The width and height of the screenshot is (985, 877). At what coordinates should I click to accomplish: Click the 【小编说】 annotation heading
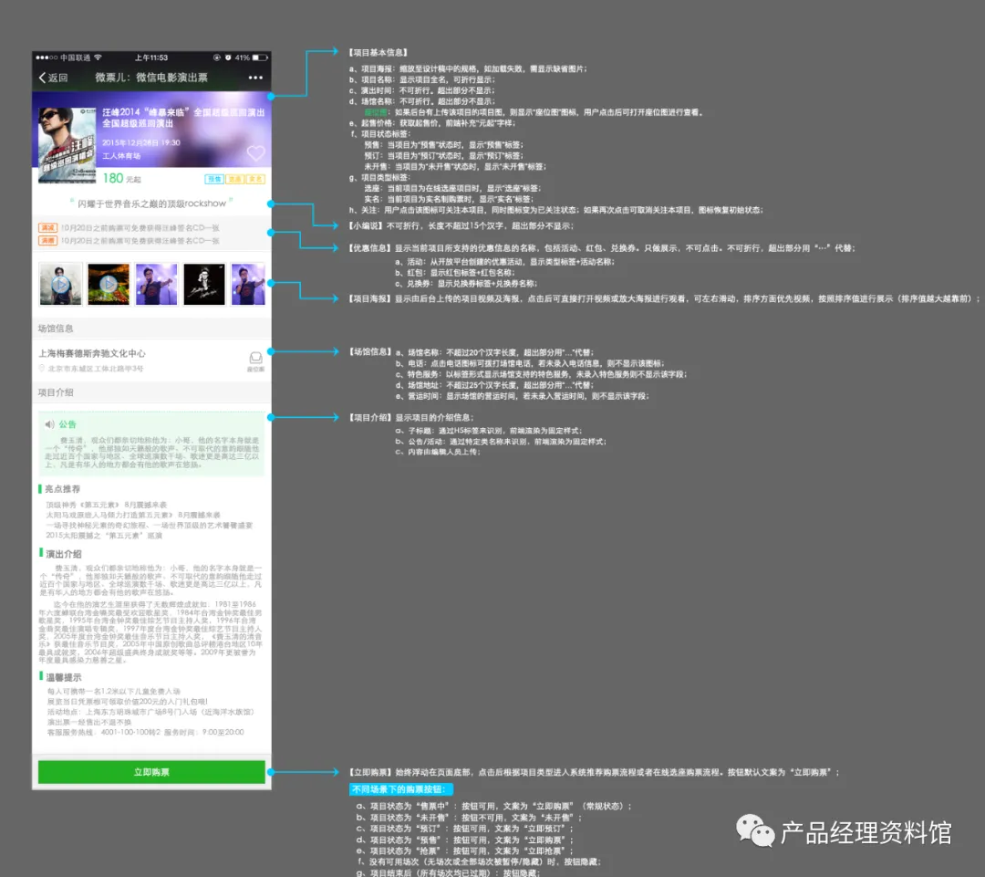[x=367, y=225]
